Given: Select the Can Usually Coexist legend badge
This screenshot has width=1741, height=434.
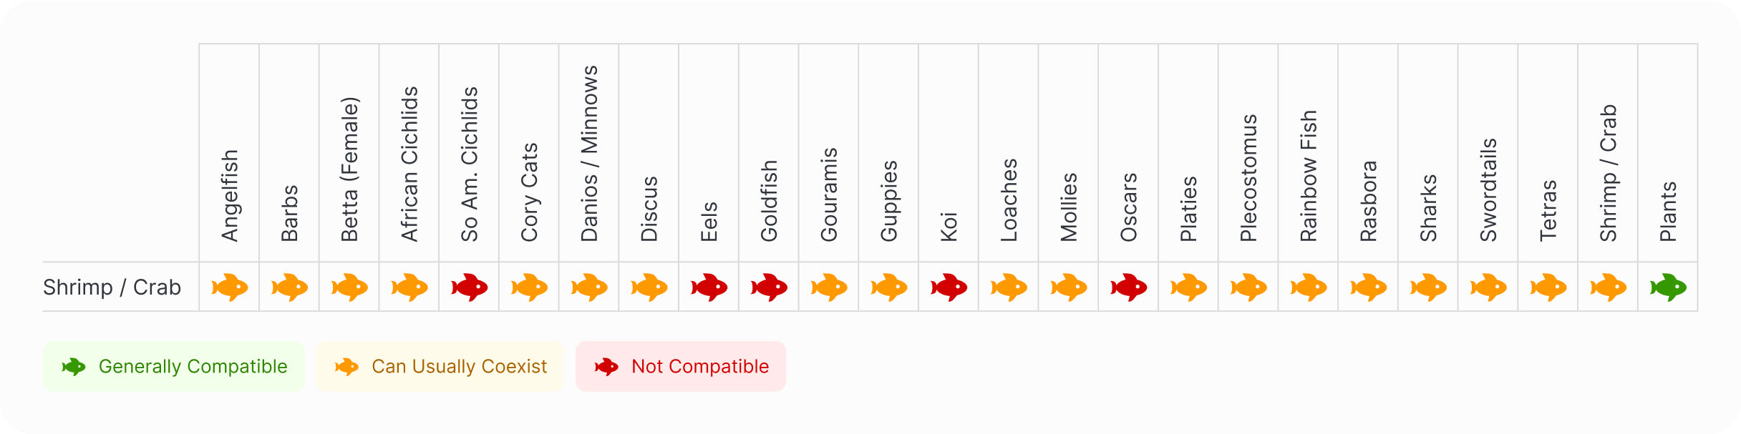Looking at the screenshot, I should 440,366.
